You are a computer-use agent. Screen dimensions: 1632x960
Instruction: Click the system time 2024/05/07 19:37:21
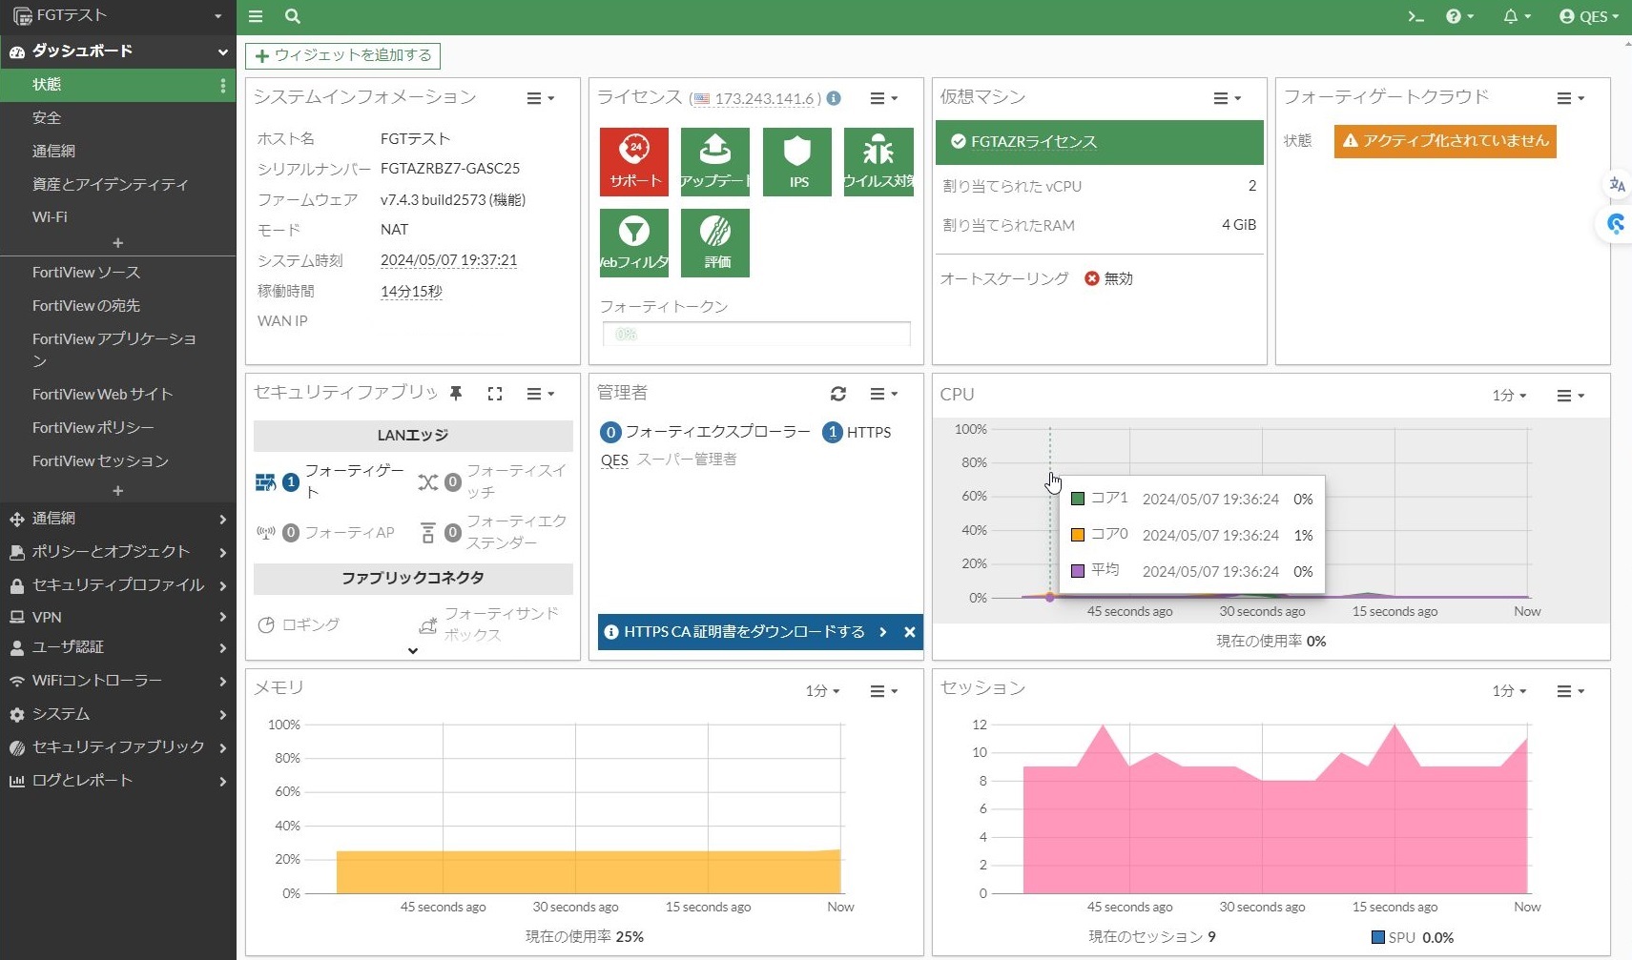448,260
